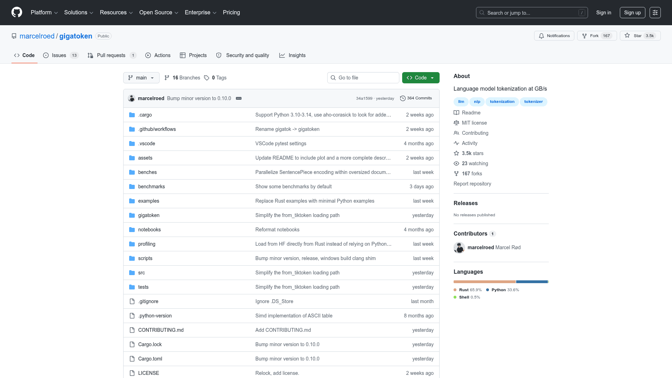Viewport: 672px width, 378px height.
Task: Open the Open Source menu
Action: pyautogui.click(x=159, y=13)
